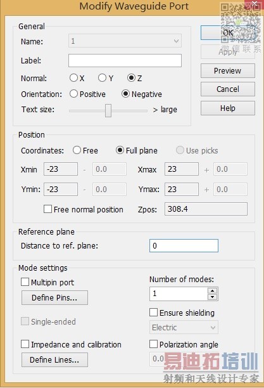Open the Help button
The height and width of the screenshot is (388, 264).
[x=228, y=108]
